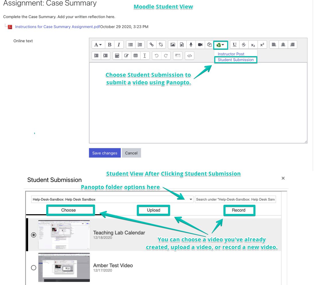
Task: Align text left
Action: [274, 45]
